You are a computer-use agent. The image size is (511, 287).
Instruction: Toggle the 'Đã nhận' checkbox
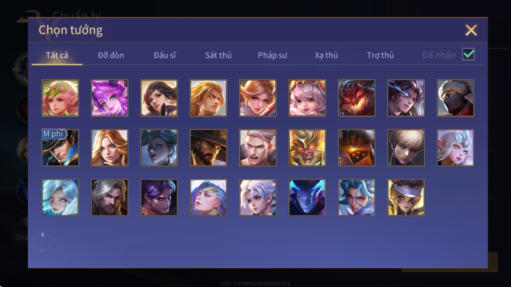click(468, 54)
